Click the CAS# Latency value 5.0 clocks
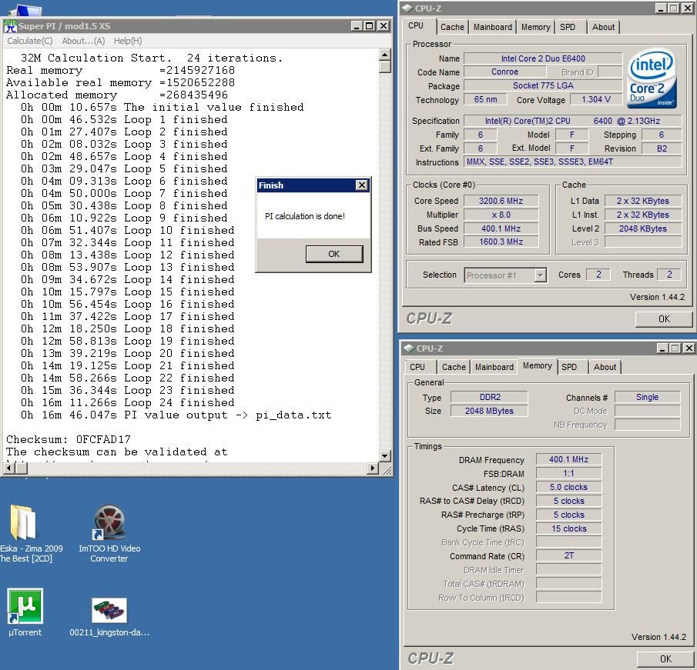Viewport: 697px width, 670px height. 568,487
